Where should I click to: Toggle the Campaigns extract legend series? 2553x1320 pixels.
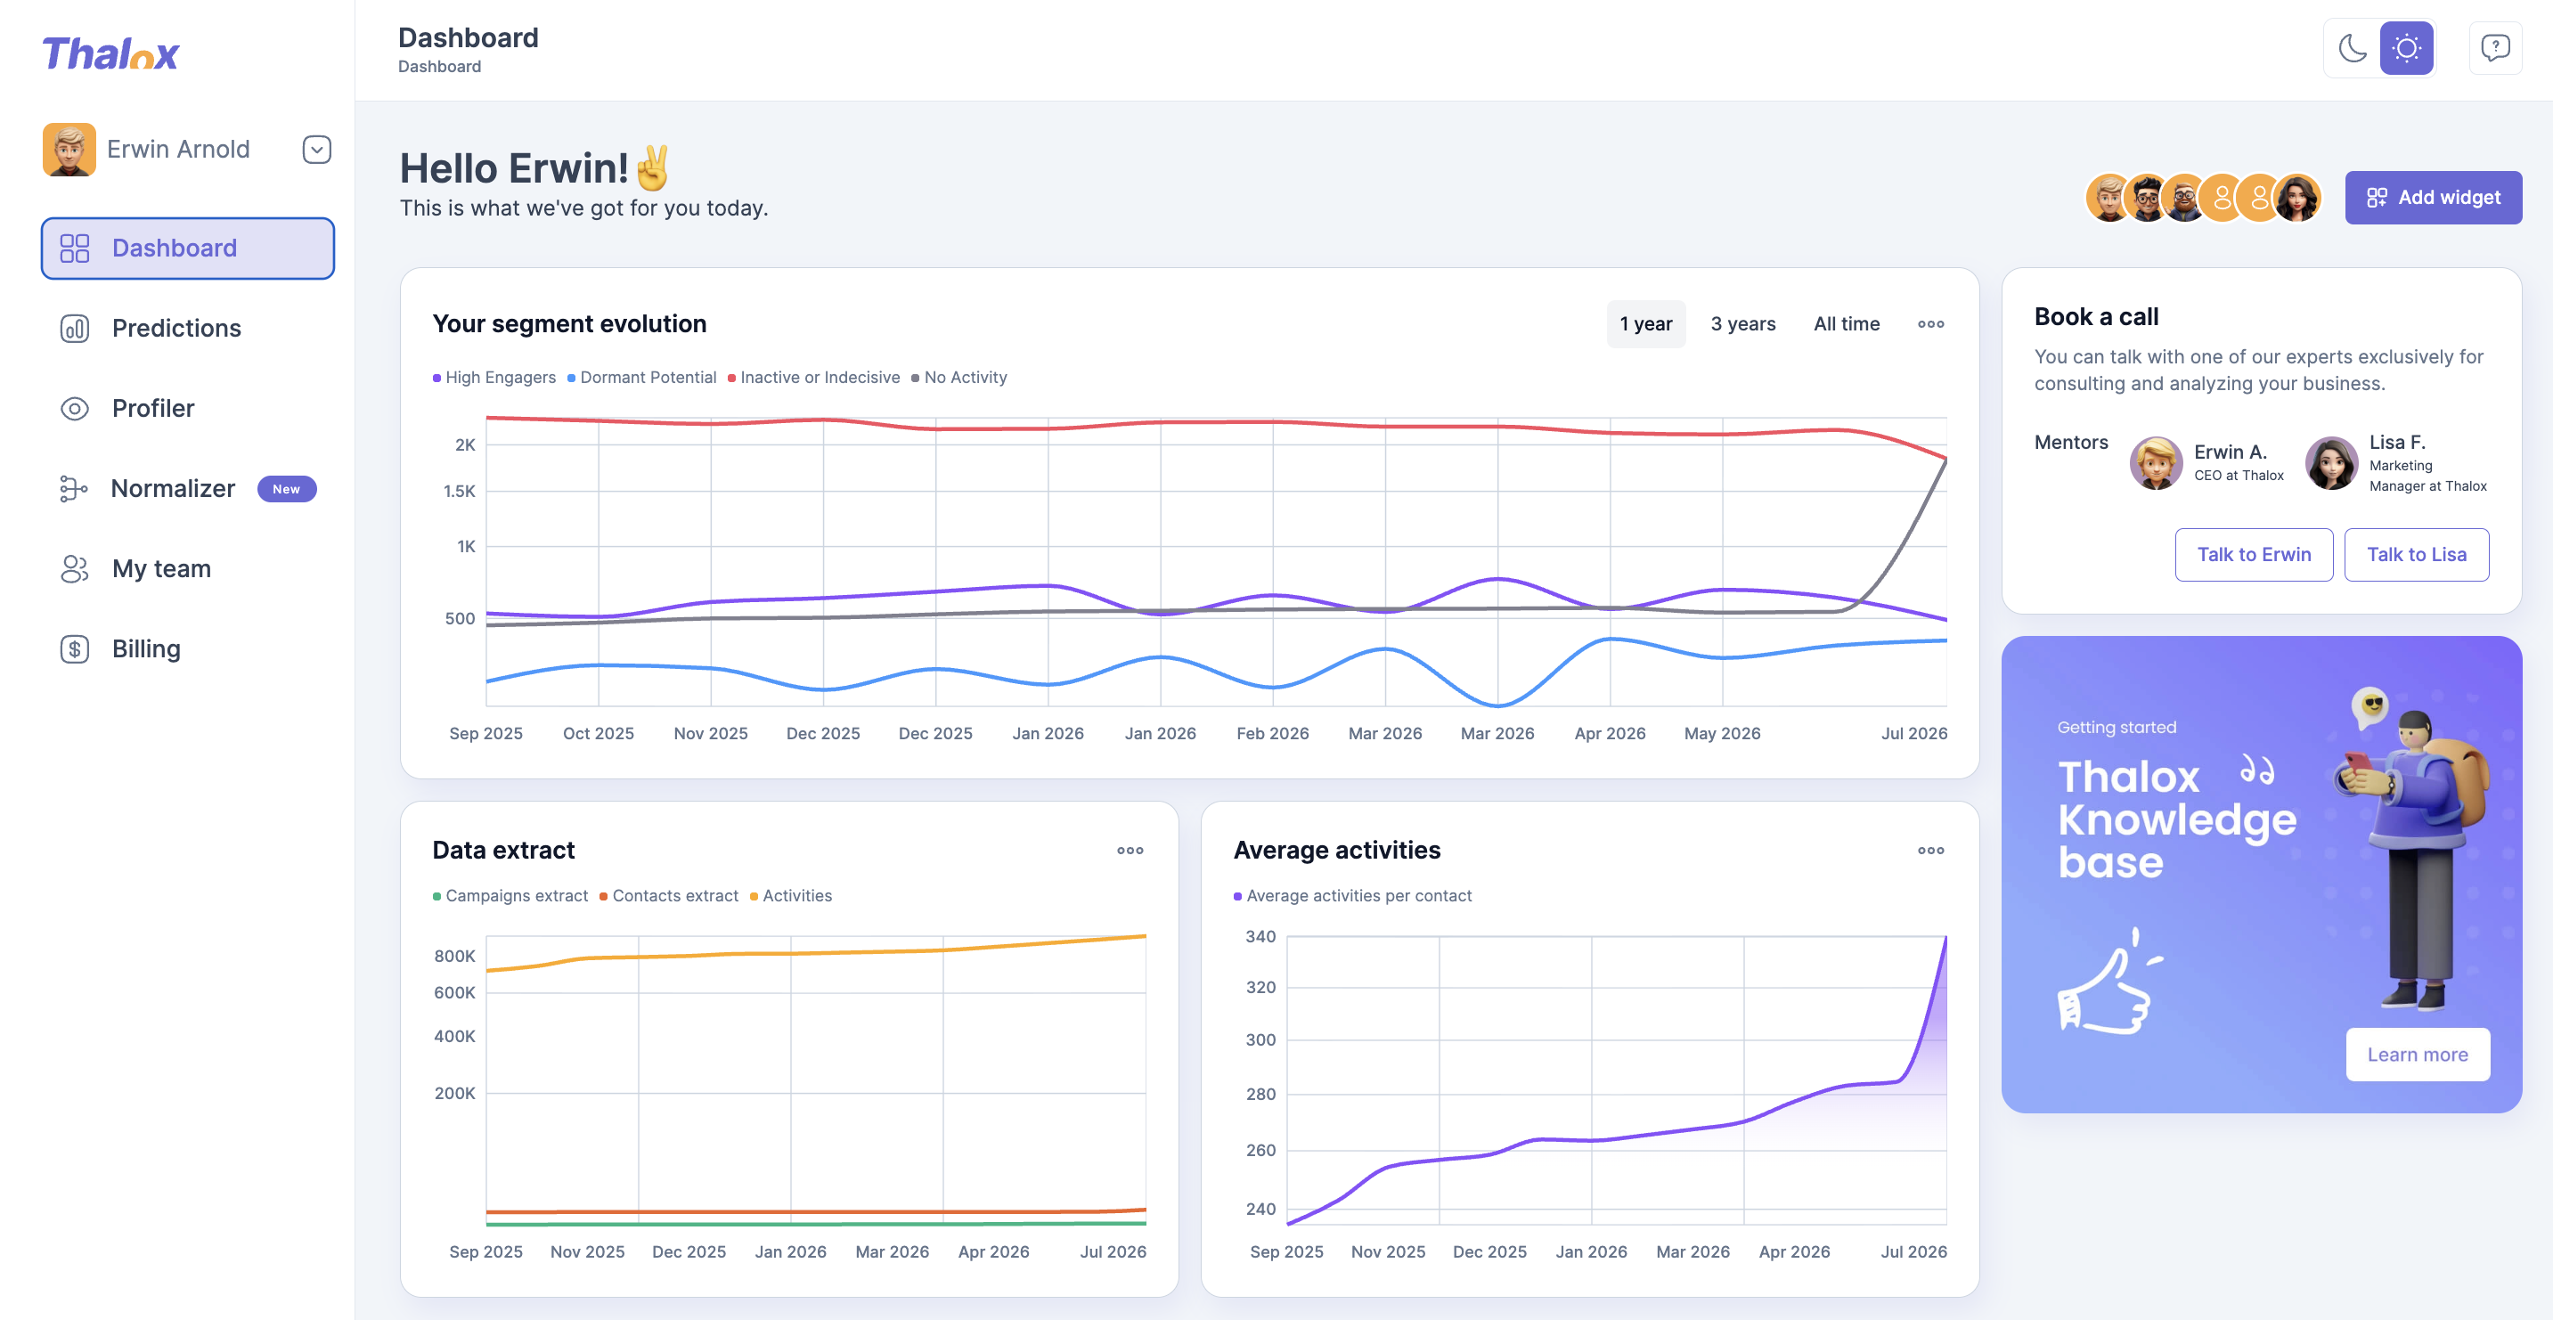click(510, 896)
